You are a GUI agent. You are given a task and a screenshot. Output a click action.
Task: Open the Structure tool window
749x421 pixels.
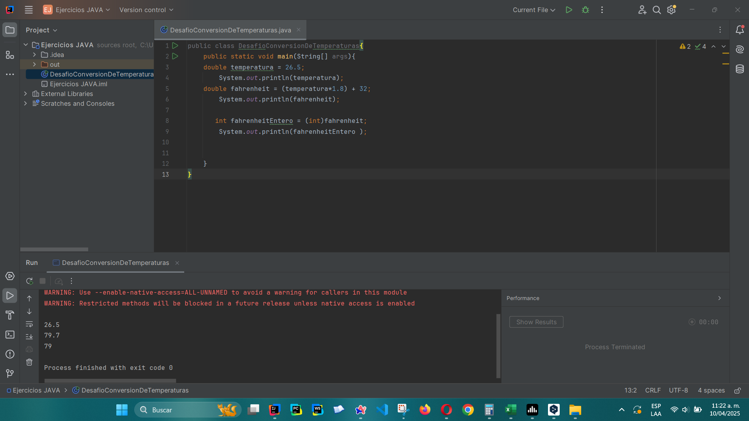pos(10,55)
